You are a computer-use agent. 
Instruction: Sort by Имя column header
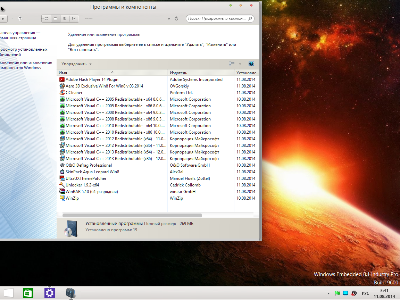112,73
